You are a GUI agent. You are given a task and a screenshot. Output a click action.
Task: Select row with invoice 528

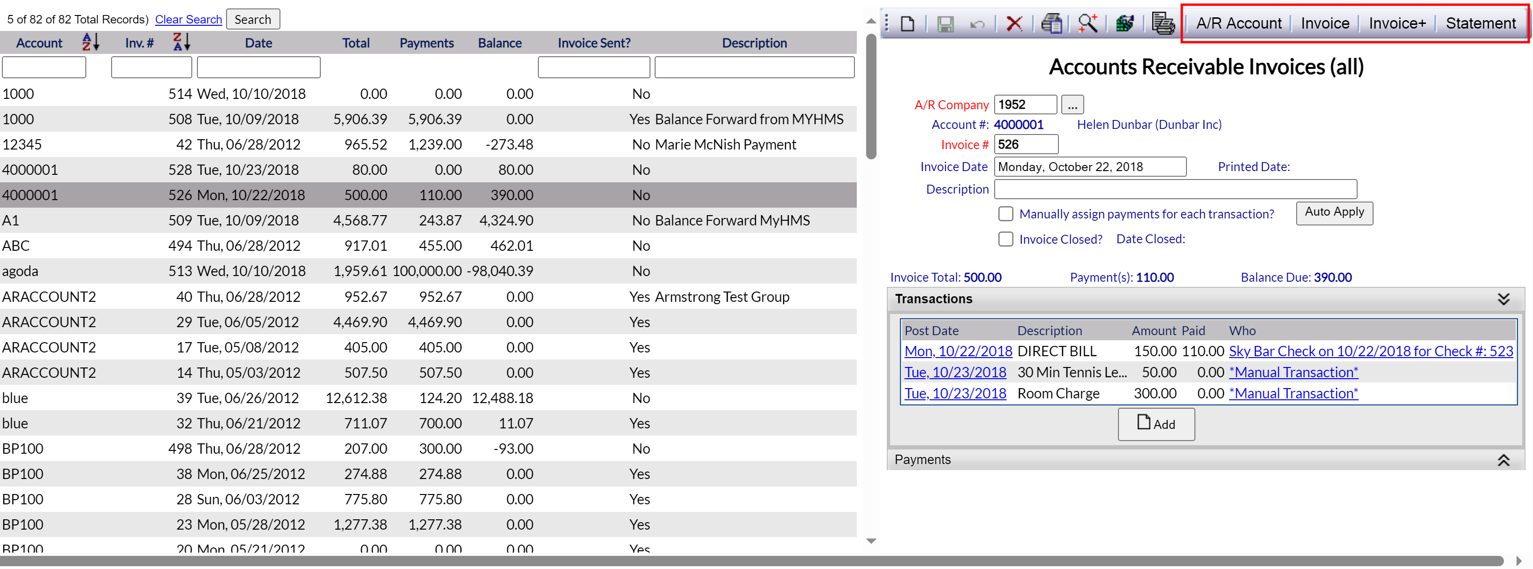(x=429, y=170)
